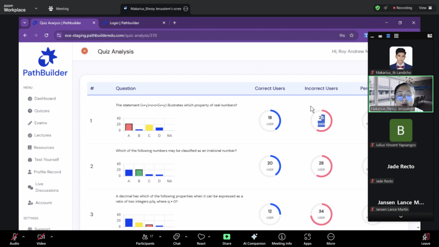Open the View layout menu
The width and height of the screenshot is (439, 247).
click(425, 8)
